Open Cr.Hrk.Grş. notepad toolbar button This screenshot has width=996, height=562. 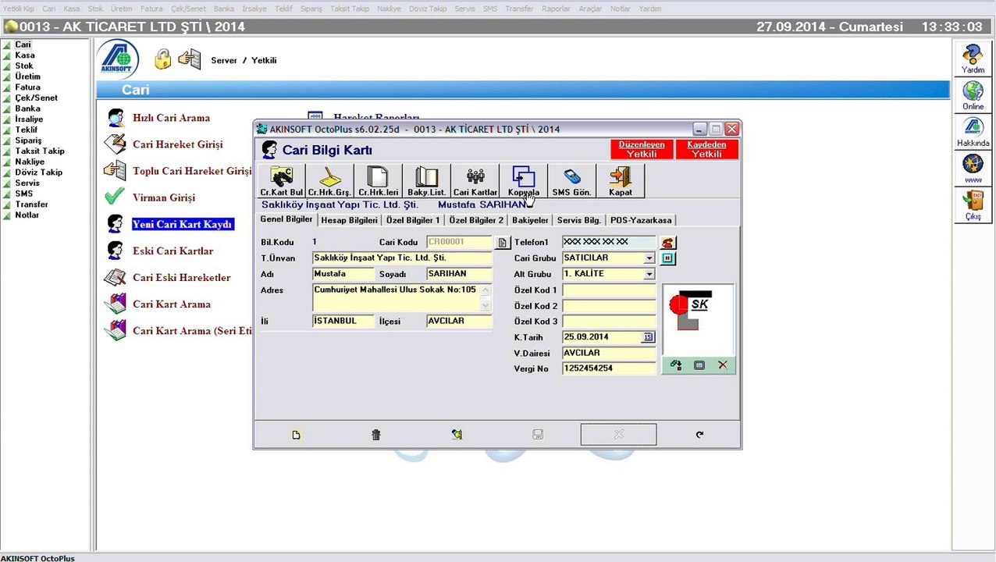click(329, 181)
